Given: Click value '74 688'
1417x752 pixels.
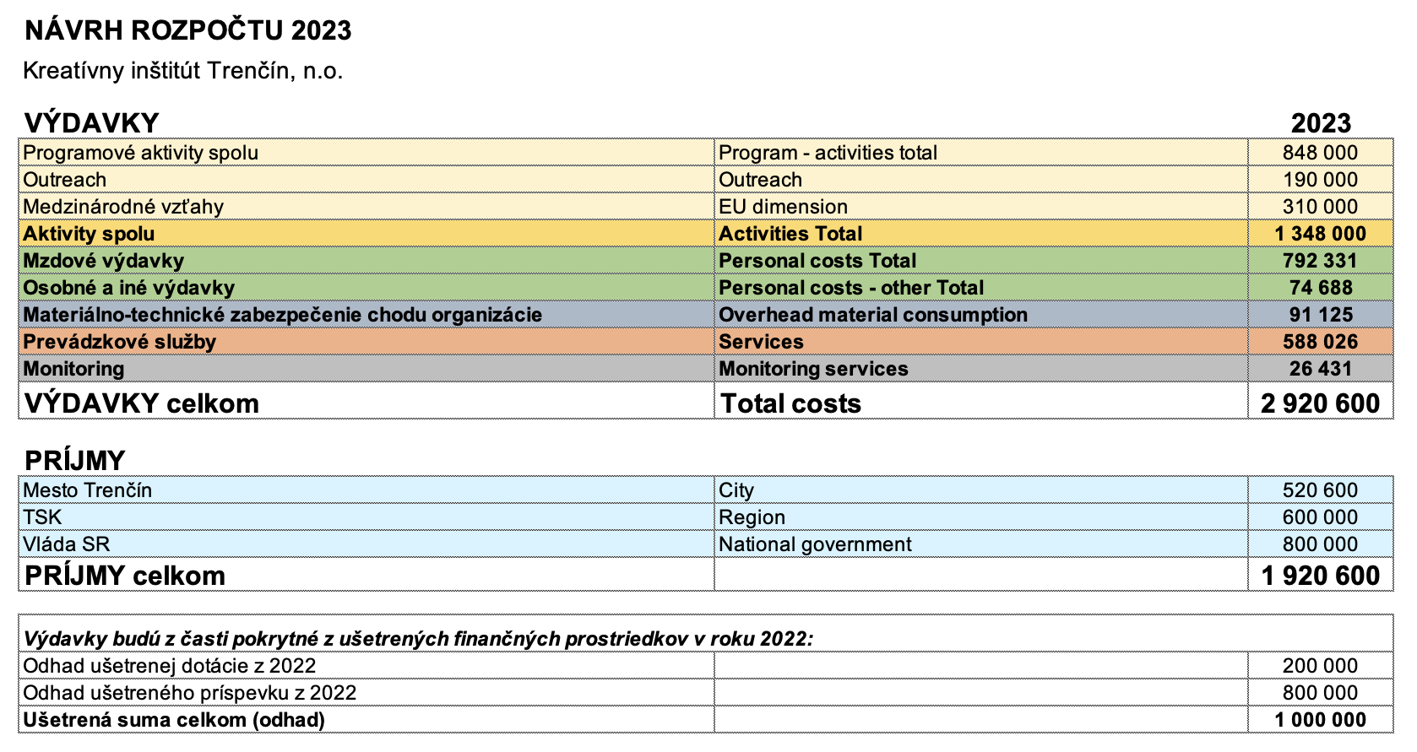Looking at the screenshot, I should [x=1321, y=288].
